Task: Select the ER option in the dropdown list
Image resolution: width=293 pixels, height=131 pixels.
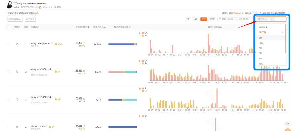Action: click(x=271, y=53)
